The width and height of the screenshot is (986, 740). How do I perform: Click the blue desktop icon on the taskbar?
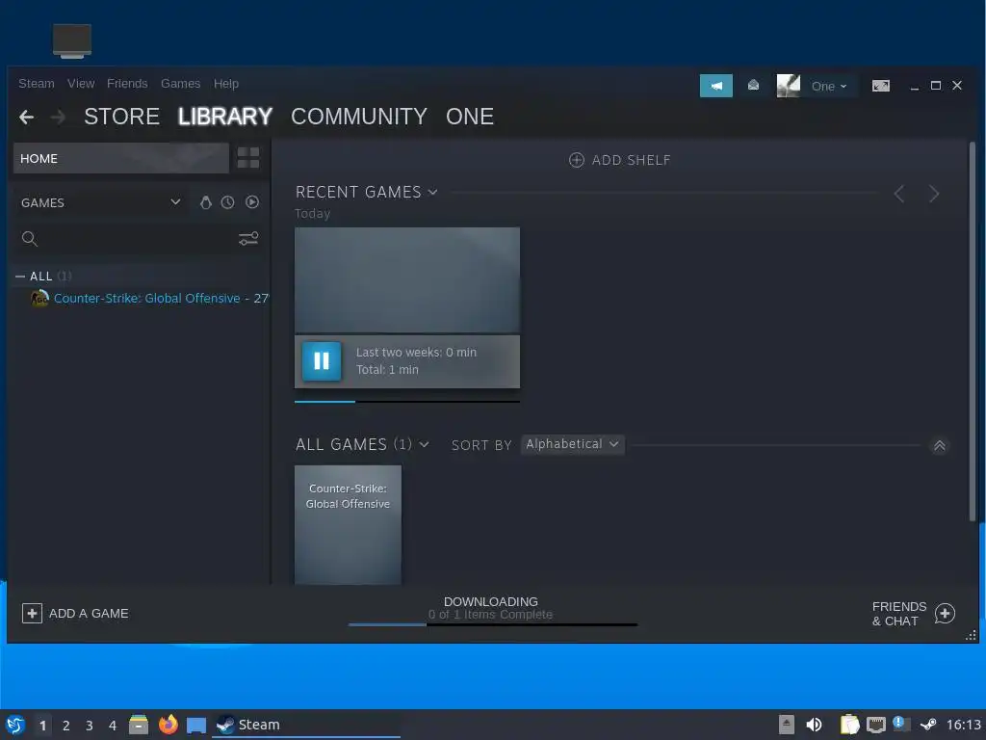(196, 726)
